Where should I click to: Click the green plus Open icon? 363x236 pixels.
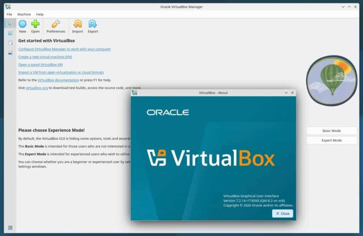click(x=35, y=24)
